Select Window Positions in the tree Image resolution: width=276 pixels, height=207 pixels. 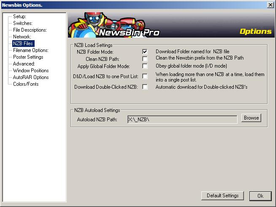coord(31,71)
